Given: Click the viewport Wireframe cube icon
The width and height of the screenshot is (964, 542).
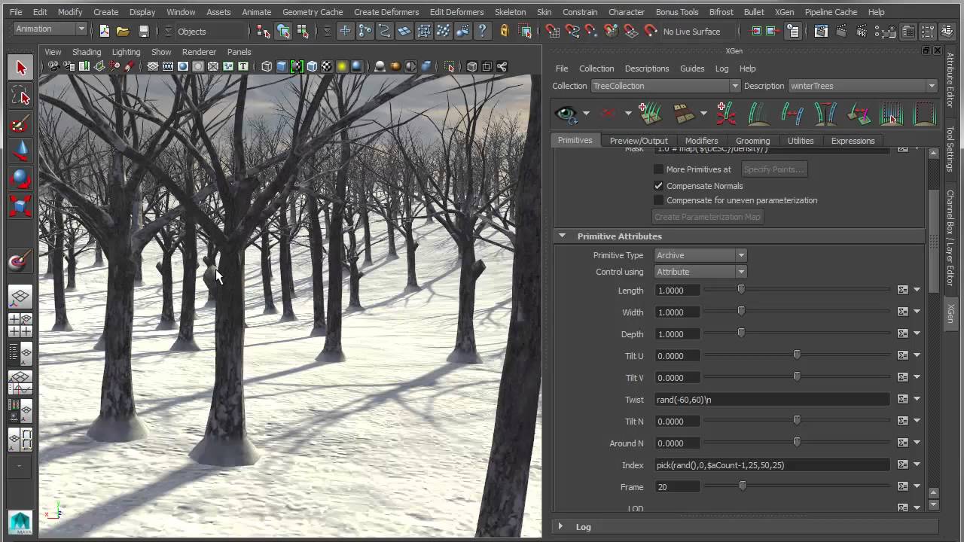Looking at the screenshot, I should [267, 66].
